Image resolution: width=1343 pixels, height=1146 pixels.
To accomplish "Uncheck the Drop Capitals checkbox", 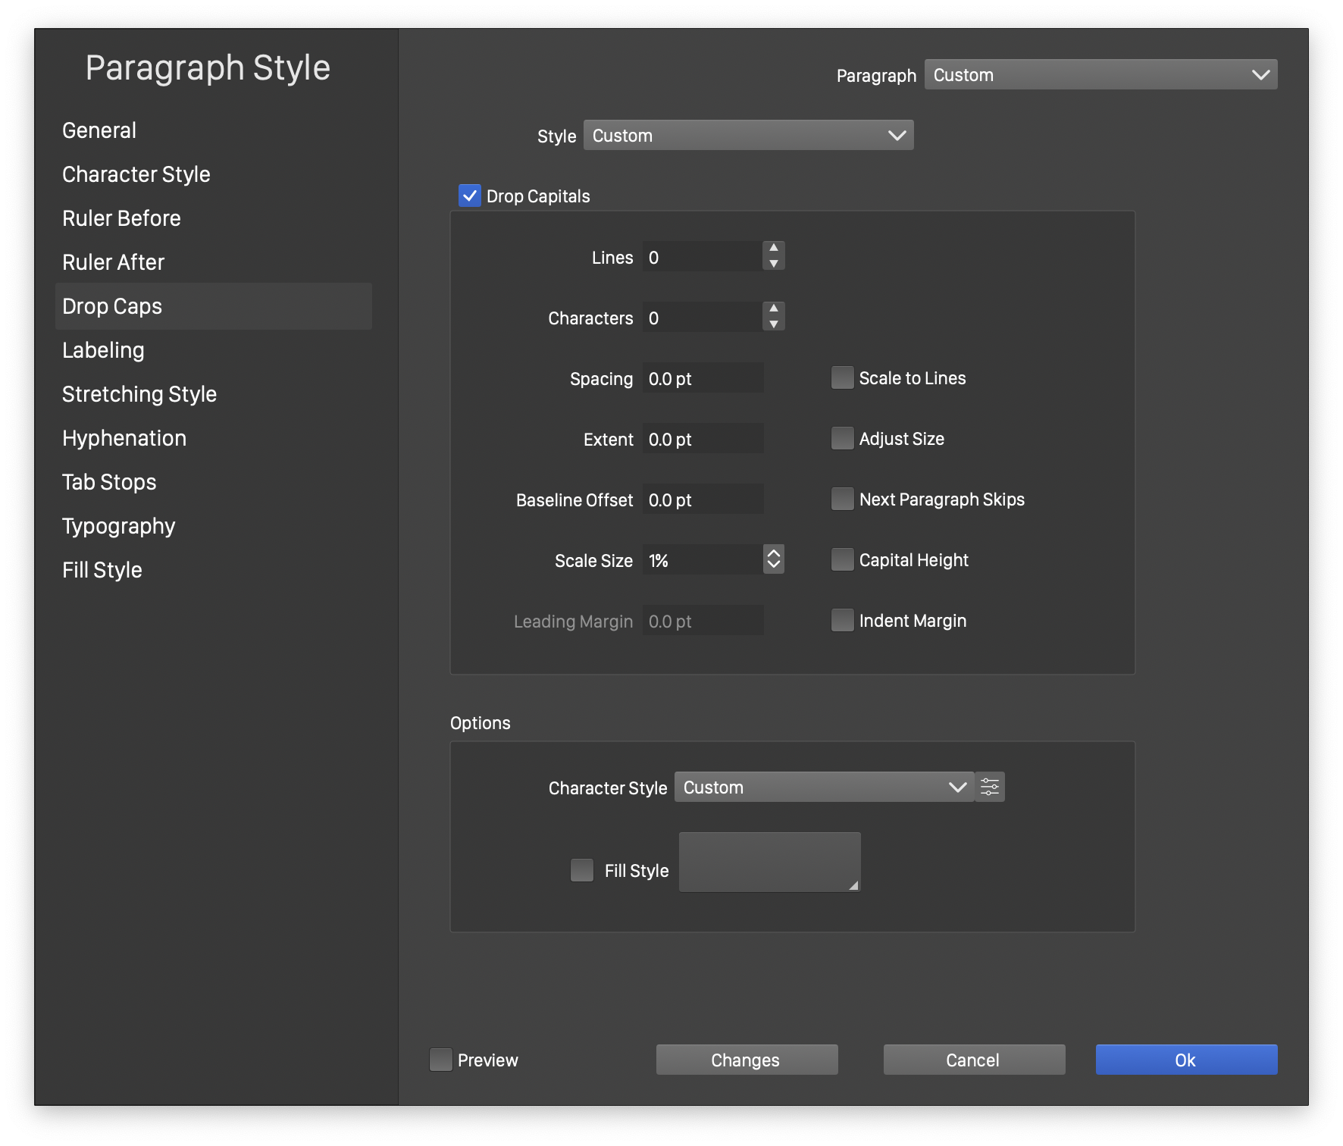I will click(470, 196).
